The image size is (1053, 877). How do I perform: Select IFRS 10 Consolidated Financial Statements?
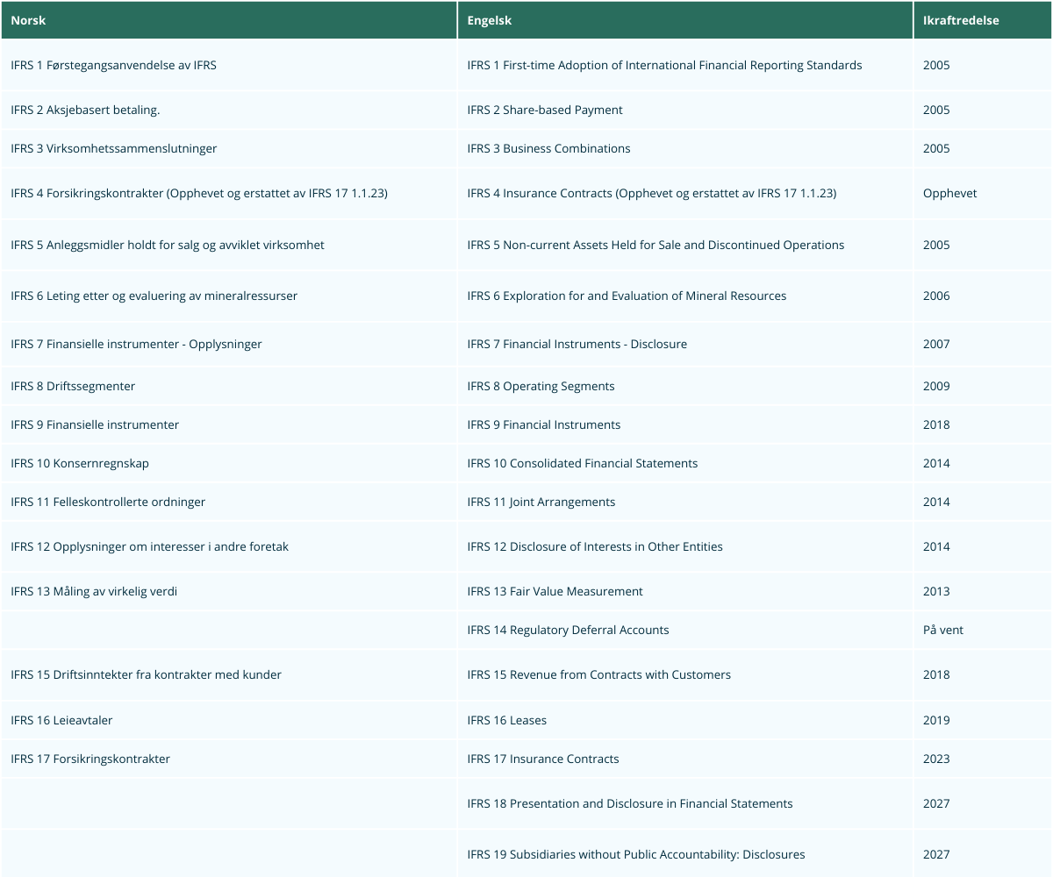pyautogui.click(x=583, y=463)
